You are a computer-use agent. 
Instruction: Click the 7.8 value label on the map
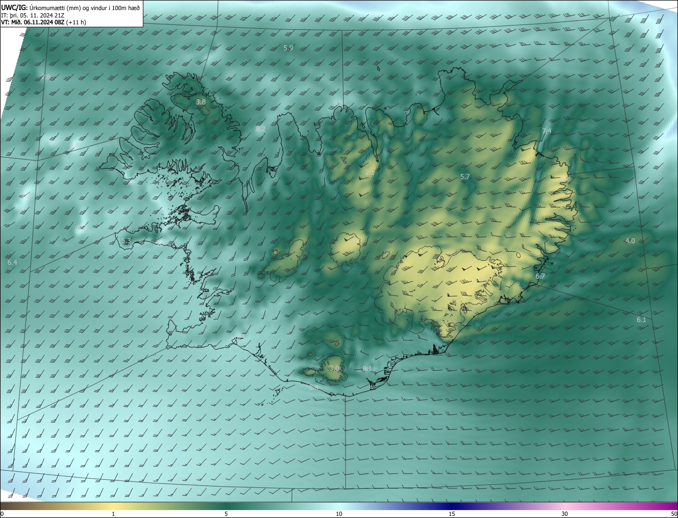(46, 77)
